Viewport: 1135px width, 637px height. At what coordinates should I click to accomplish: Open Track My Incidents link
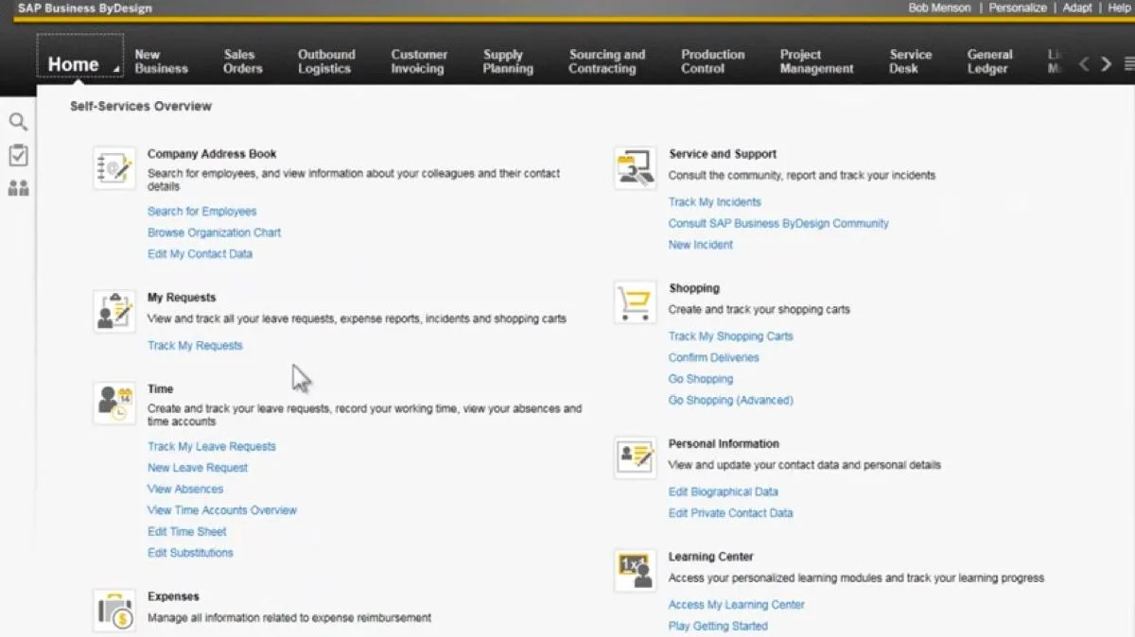point(714,202)
